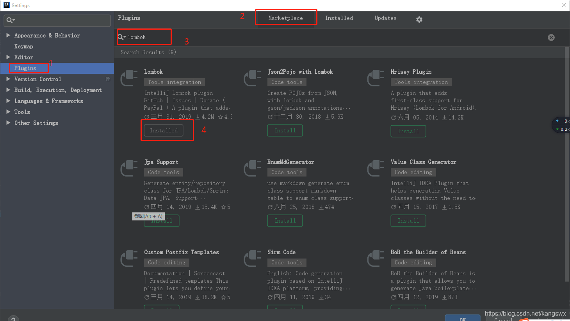The image size is (570, 321).
Task: Clear the lombok search with the X icon
Action: click(551, 37)
